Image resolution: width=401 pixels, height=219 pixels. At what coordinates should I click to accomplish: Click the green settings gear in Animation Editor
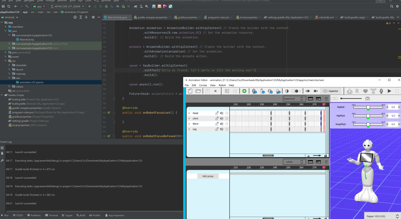(x=244, y=91)
